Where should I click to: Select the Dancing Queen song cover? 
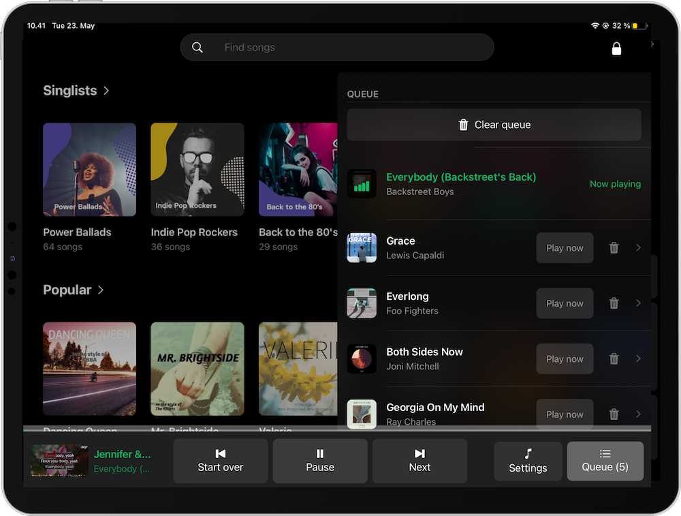89,369
